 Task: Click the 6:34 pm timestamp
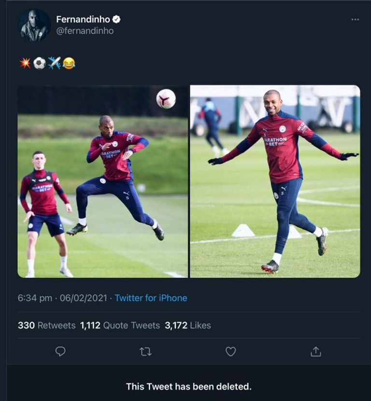point(35,298)
